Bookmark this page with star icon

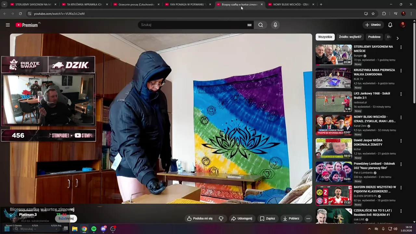click(x=373, y=14)
